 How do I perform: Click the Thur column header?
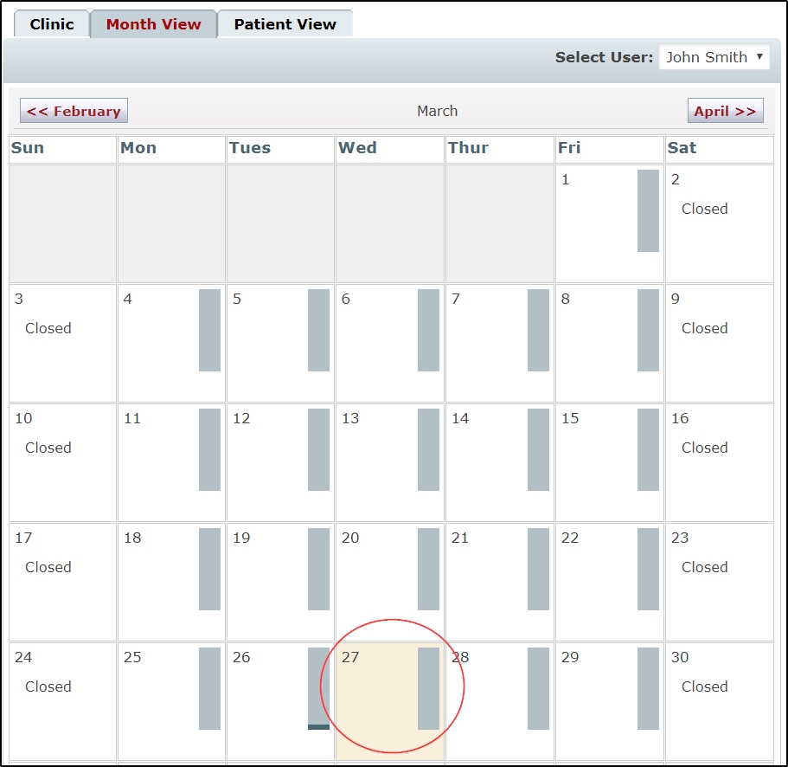tap(468, 148)
